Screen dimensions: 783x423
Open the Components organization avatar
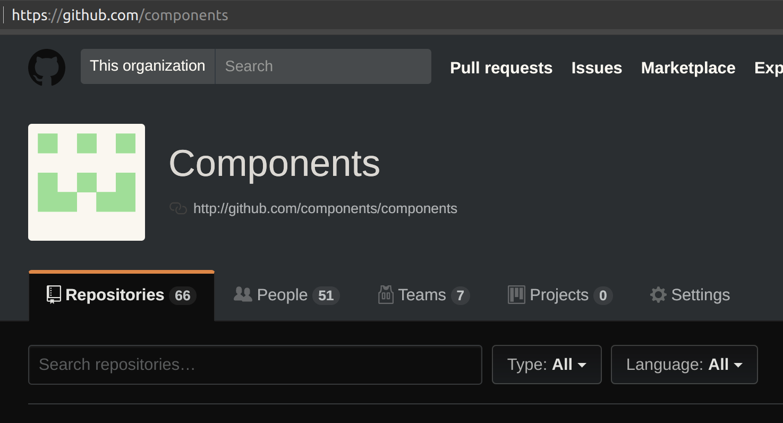[87, 182]
